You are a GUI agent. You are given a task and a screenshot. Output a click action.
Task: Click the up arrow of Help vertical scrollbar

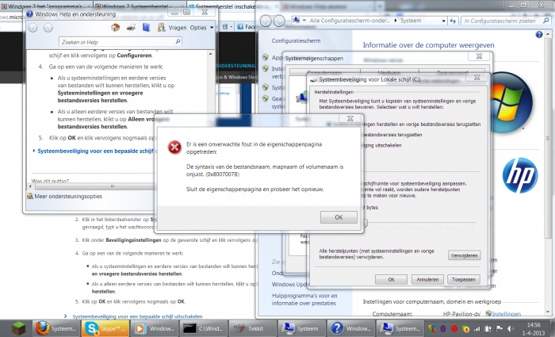click(x=211, y=54)
